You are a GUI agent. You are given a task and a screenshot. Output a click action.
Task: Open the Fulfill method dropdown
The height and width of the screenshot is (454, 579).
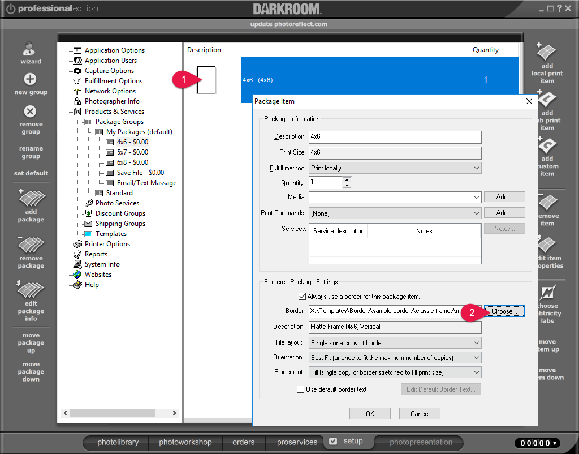coord(395,168)
